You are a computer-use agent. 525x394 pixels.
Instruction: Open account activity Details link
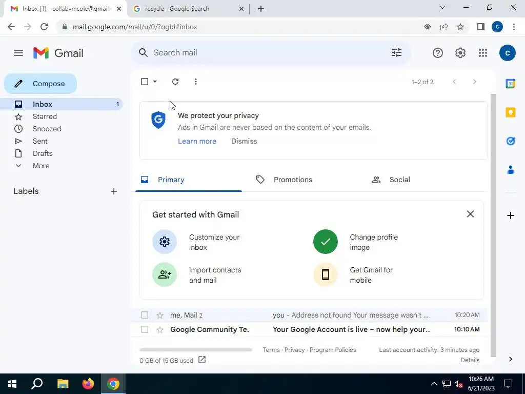coord(470,360)
